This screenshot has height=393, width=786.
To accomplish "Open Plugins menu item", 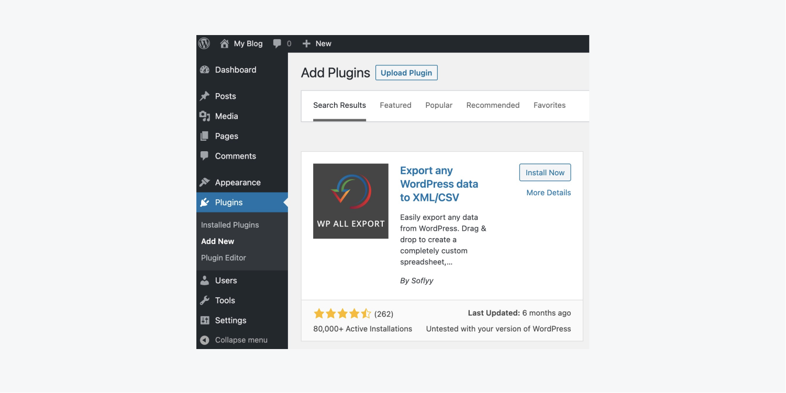I will [x=242, y=203].
